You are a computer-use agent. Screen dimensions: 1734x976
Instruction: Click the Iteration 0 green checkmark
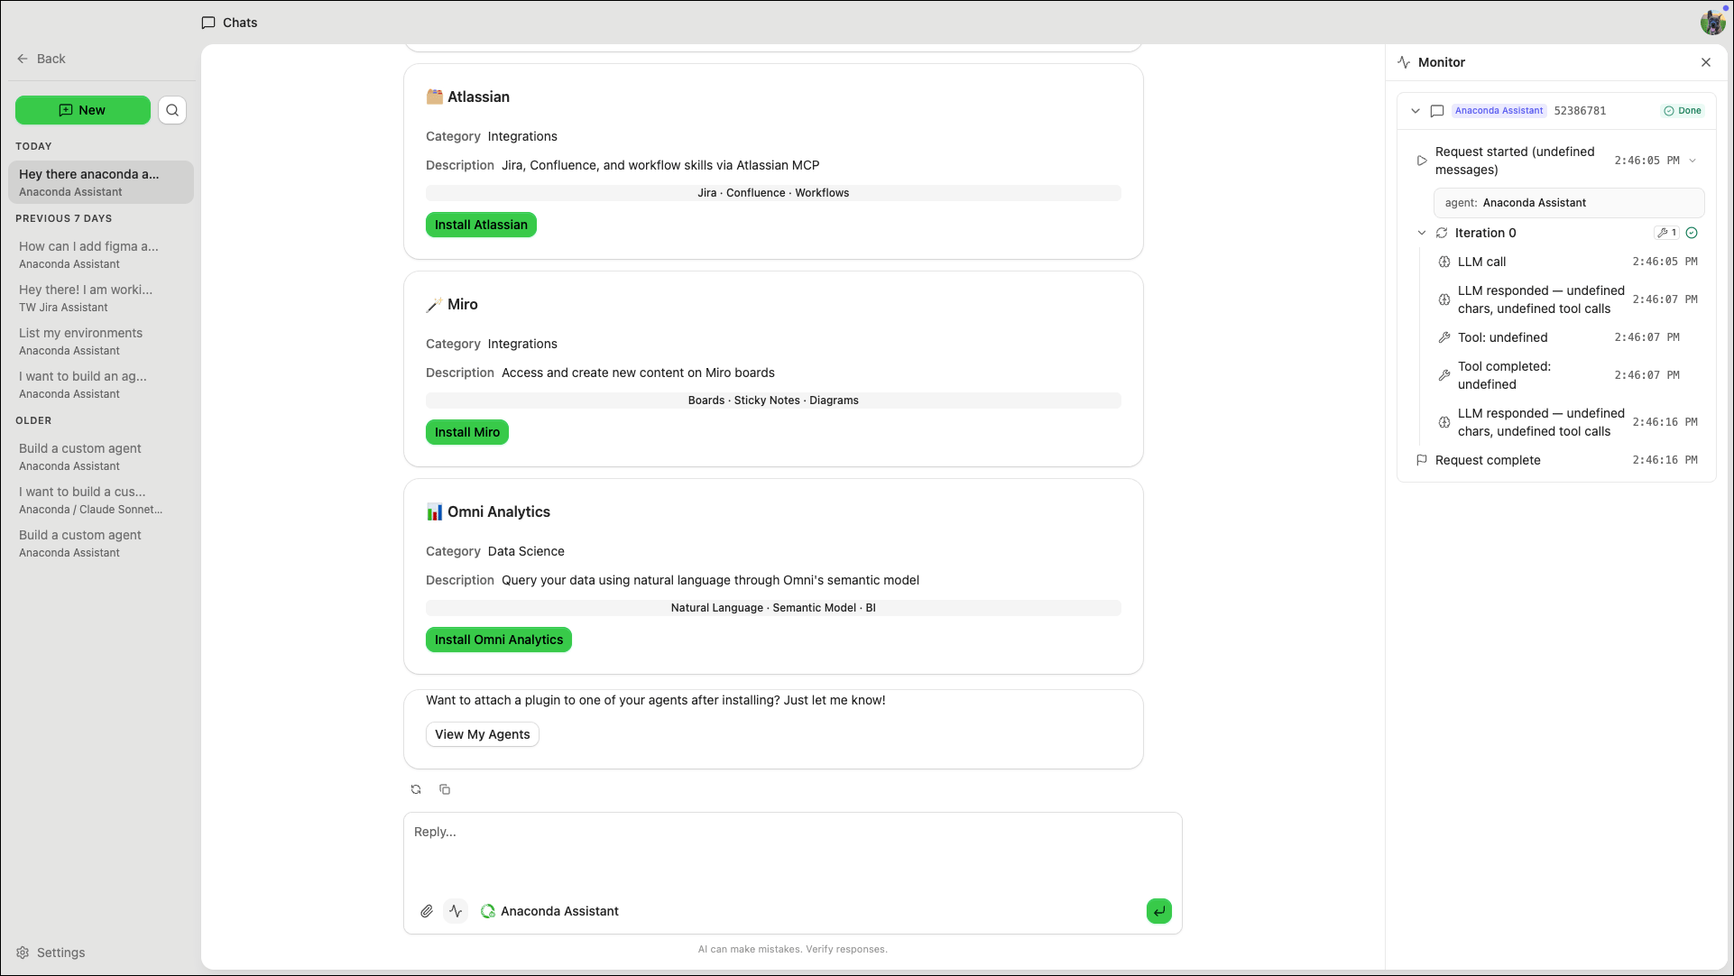pos(1692,233)
